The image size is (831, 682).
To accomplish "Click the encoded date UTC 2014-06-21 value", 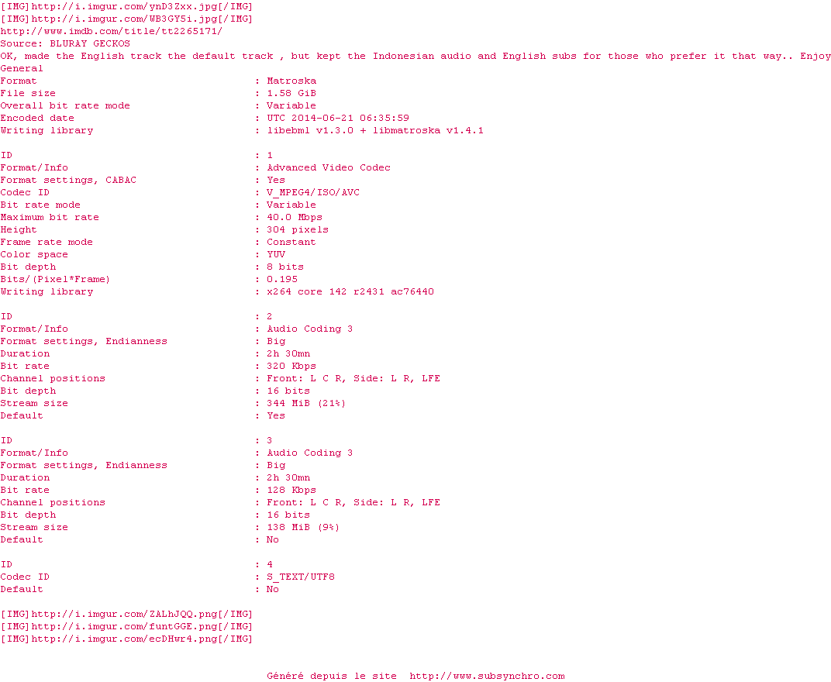I will [338, 118].
